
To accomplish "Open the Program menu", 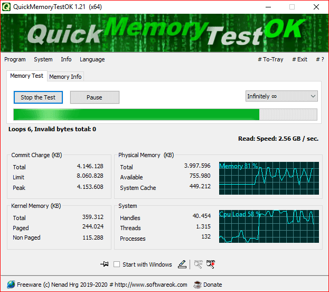I will click(x=15, y=59).
